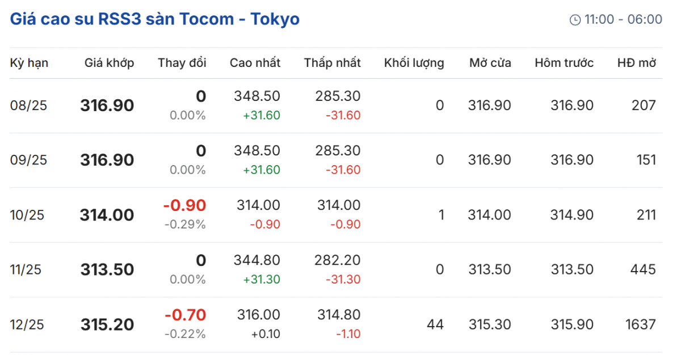Image resolution: width=681 pixels, height=355 pixels.
Task: Click the Hôm trước column header
Action: pyautogui.click(x=564, y=63)
